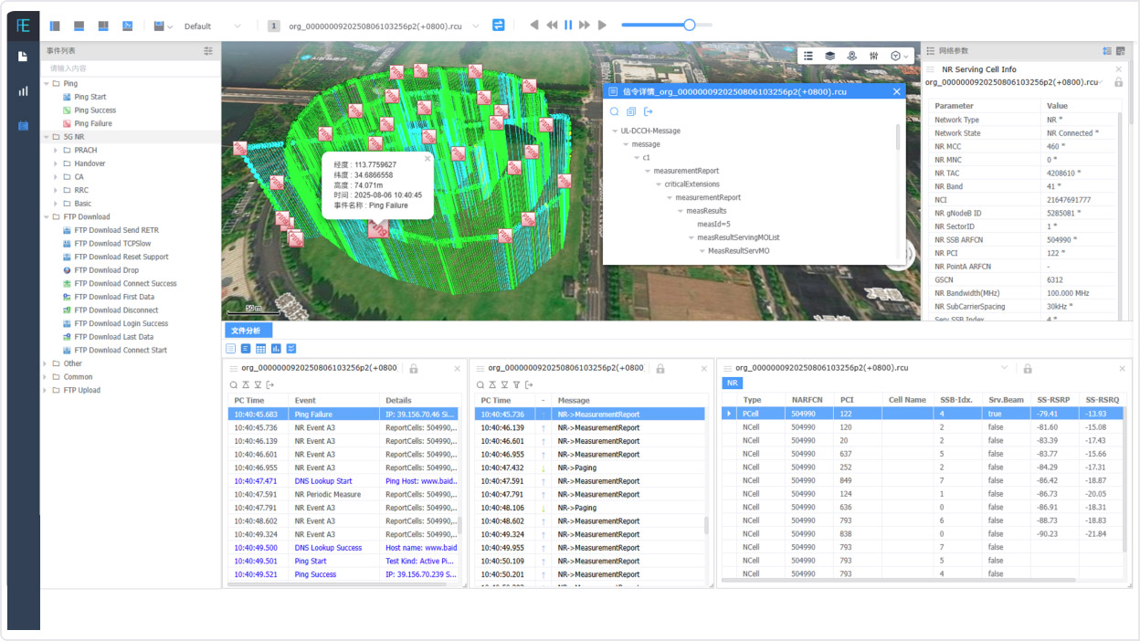The width and height of the screenshot is (1140, 641).
Task: Click export icon in signaling detail dialog
Action: [x=649, y=111]
